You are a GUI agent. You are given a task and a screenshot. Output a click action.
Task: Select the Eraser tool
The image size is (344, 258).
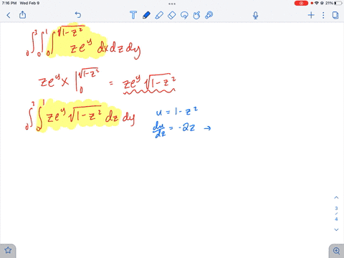coord(171,15)
